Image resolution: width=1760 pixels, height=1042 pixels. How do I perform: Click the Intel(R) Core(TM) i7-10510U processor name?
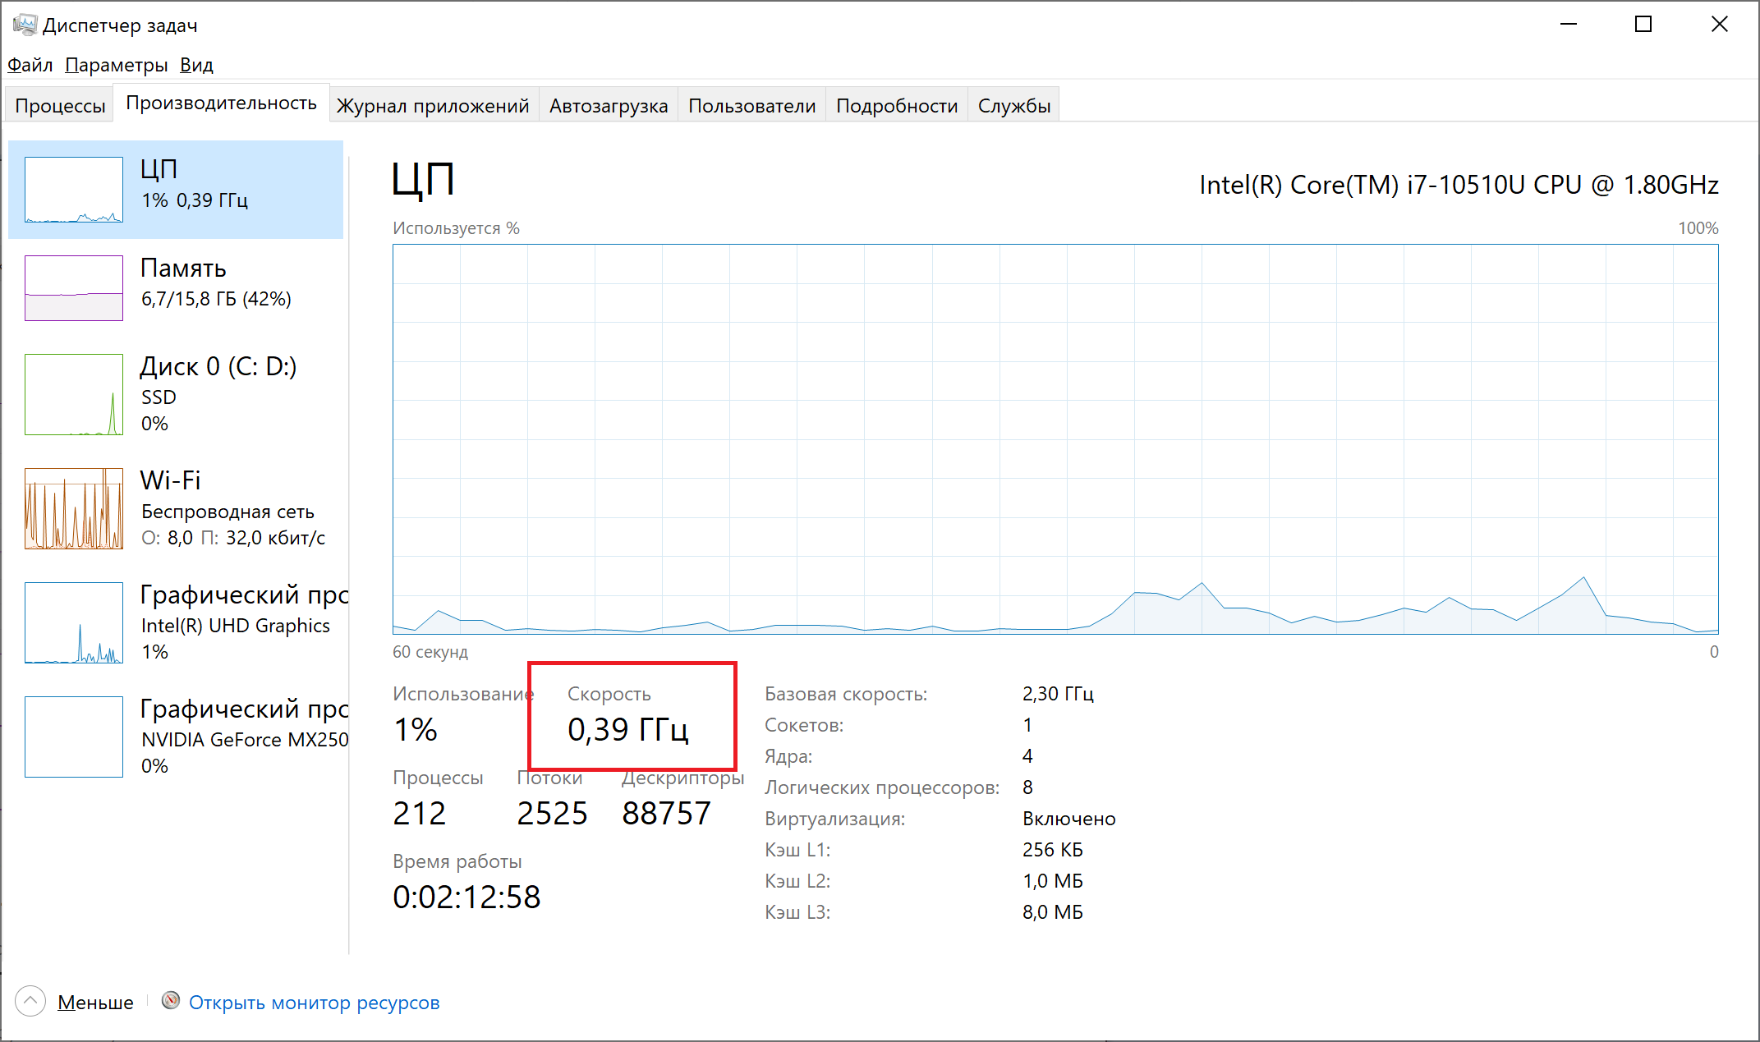1459,185
